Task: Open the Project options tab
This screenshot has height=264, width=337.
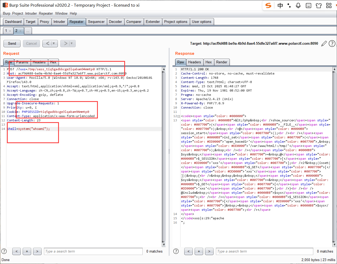Action: click(x=176, y=22)
